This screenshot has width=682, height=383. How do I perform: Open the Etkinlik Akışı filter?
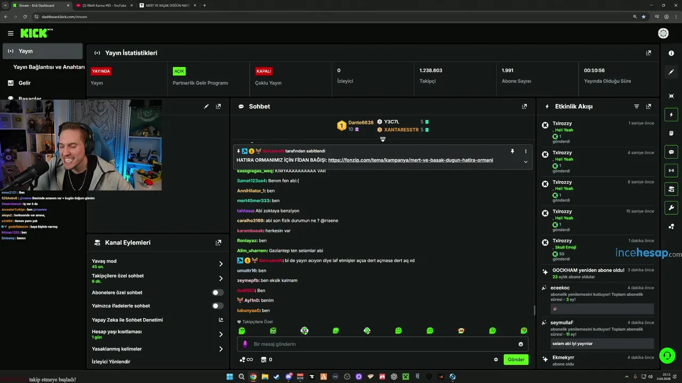636,106
